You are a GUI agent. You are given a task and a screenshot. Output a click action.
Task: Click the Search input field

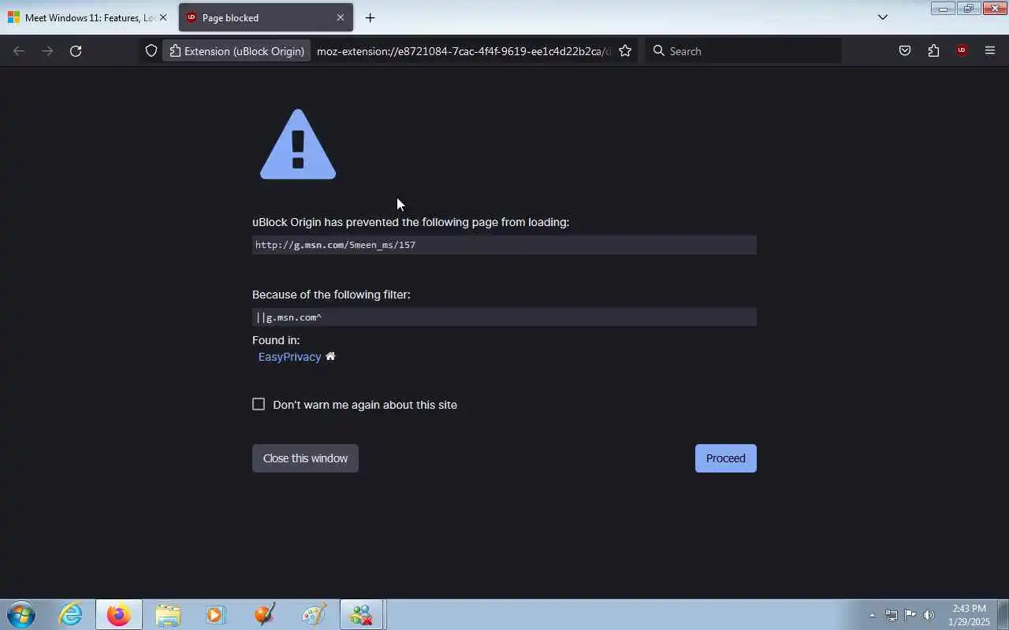(x=743, y=51)
